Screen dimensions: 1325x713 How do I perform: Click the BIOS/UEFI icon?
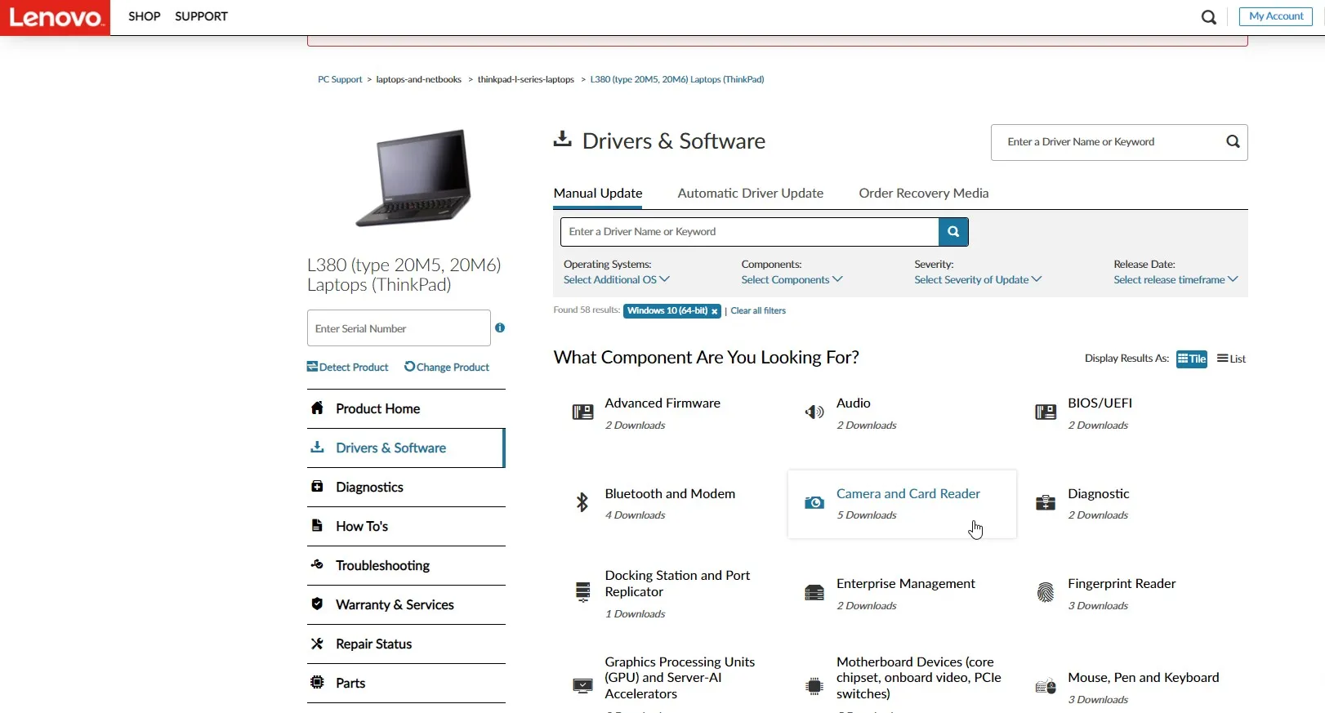[x=1046, y=412]
